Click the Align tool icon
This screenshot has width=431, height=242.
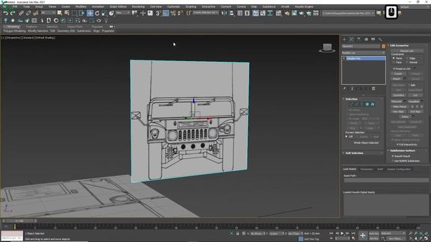pyautogui.click(x=232, y=13)
